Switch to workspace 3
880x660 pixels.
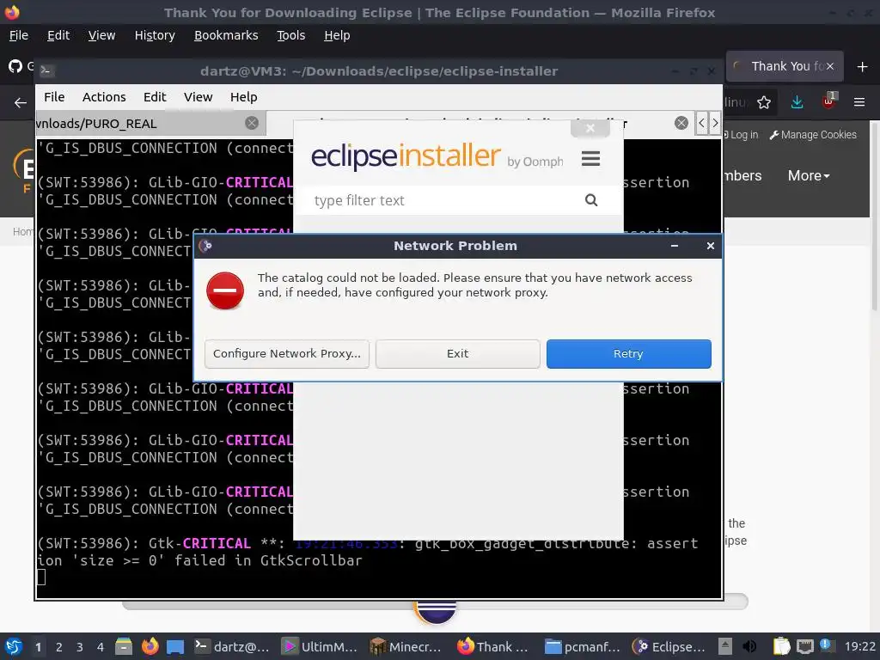80,647
